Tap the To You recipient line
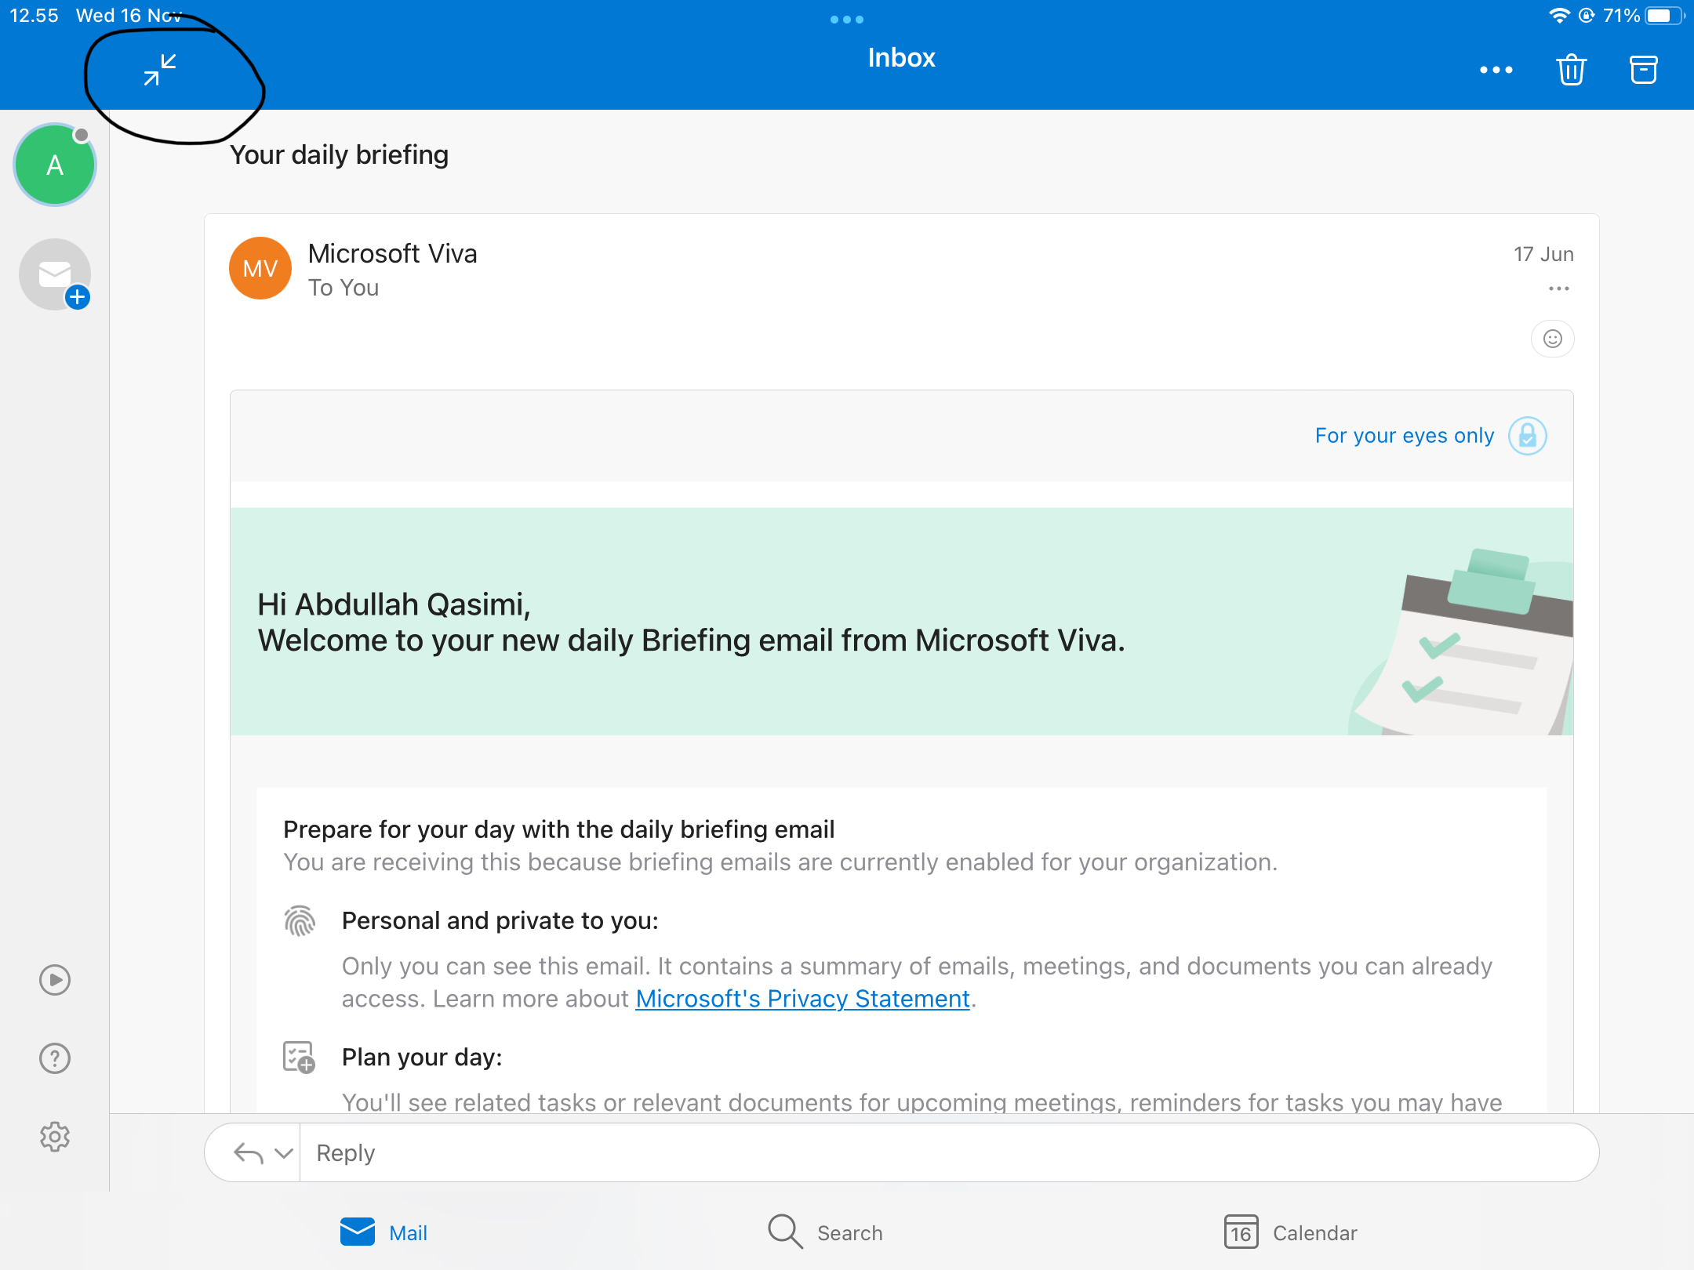This screenshot has height=1270, width=1694. pyautogui.click(x=344, y=288)
